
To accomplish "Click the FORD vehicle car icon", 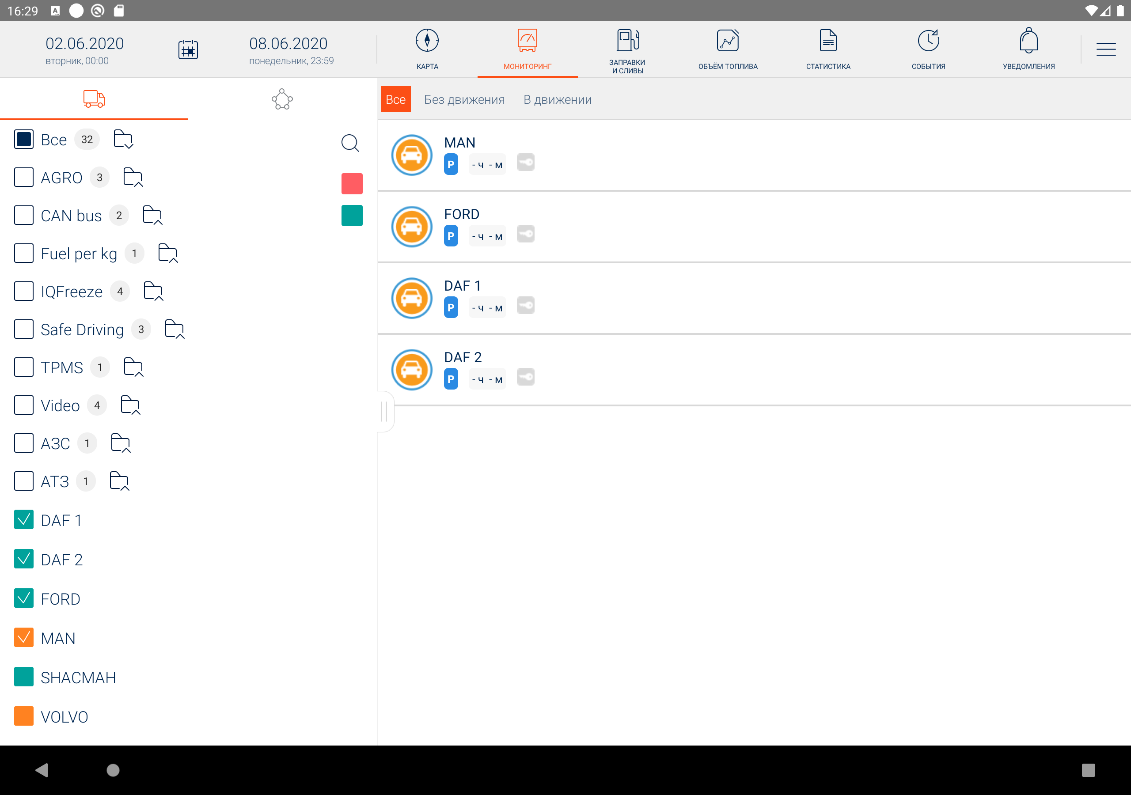I will pyautogui.click(x=411, y=227).
